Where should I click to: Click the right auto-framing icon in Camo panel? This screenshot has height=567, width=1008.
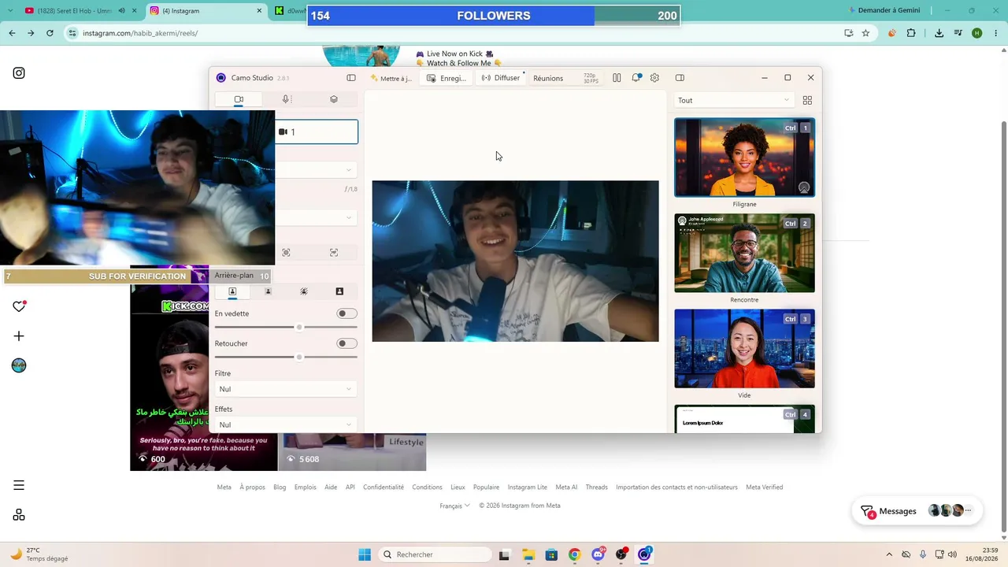(334, 252)
